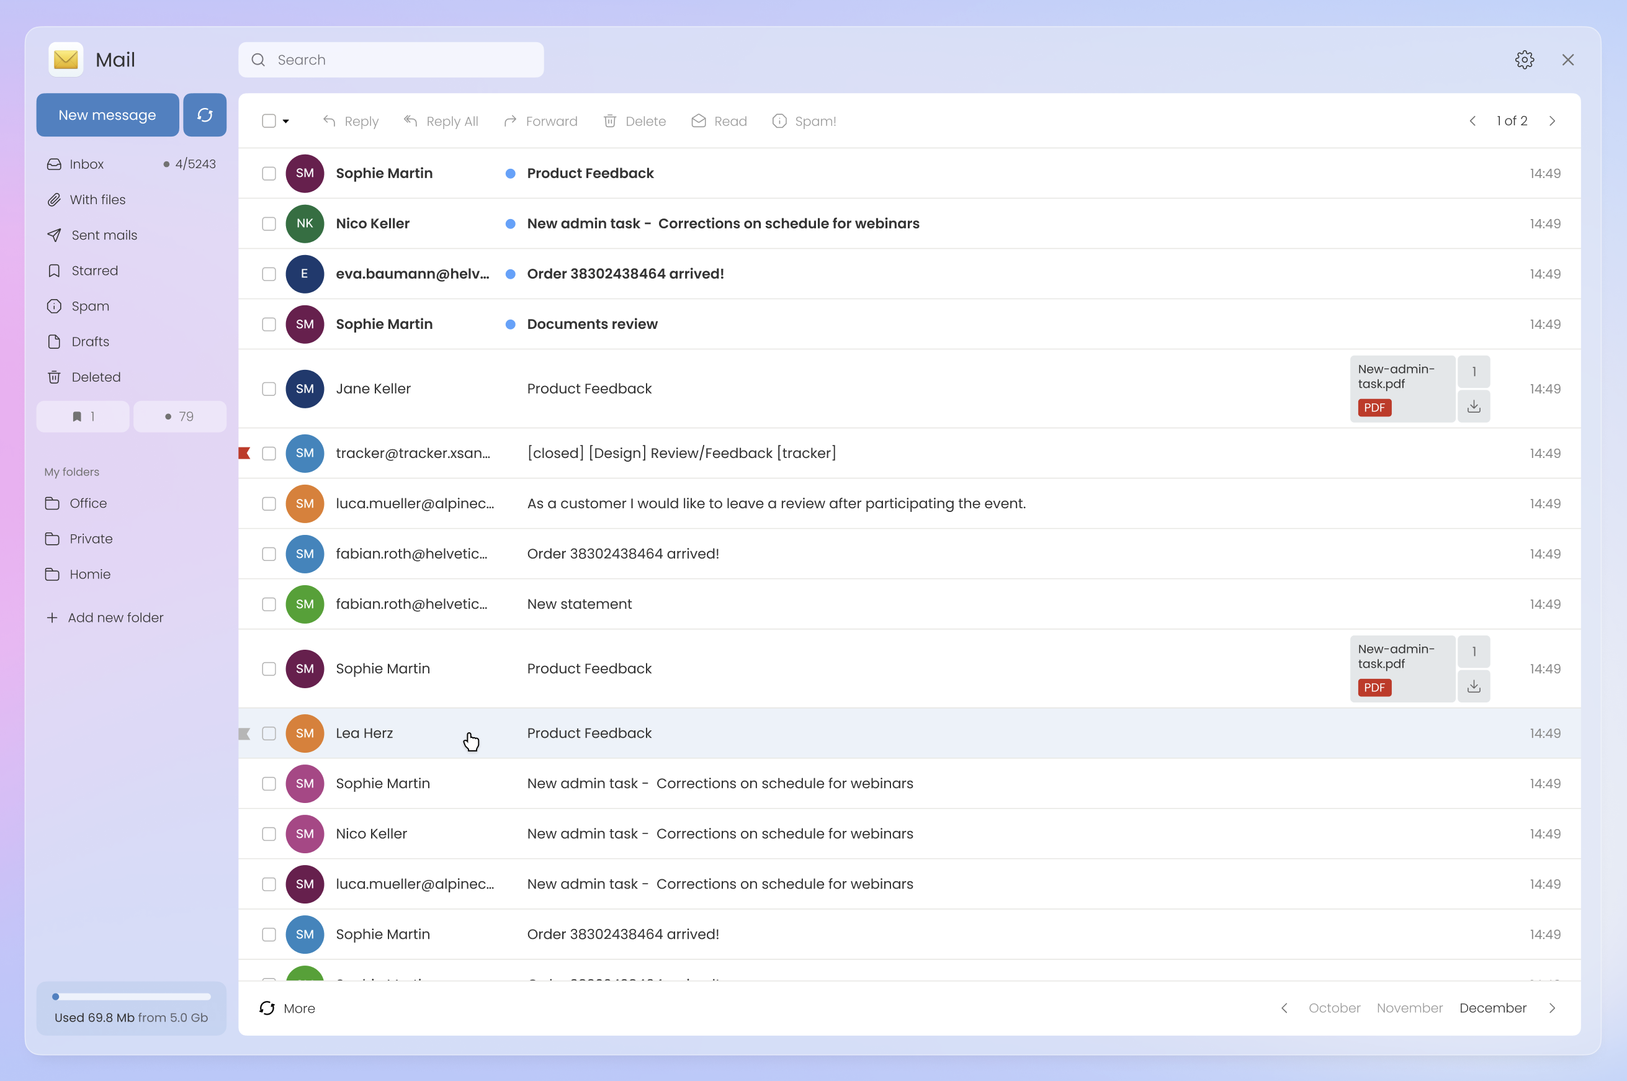
Task: Click the Delete trash icon in toolbar
Action: coord(610,122)
